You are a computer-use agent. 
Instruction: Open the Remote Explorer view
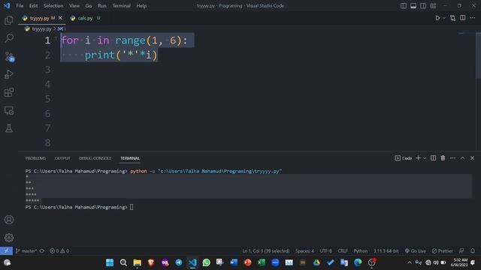9,110
